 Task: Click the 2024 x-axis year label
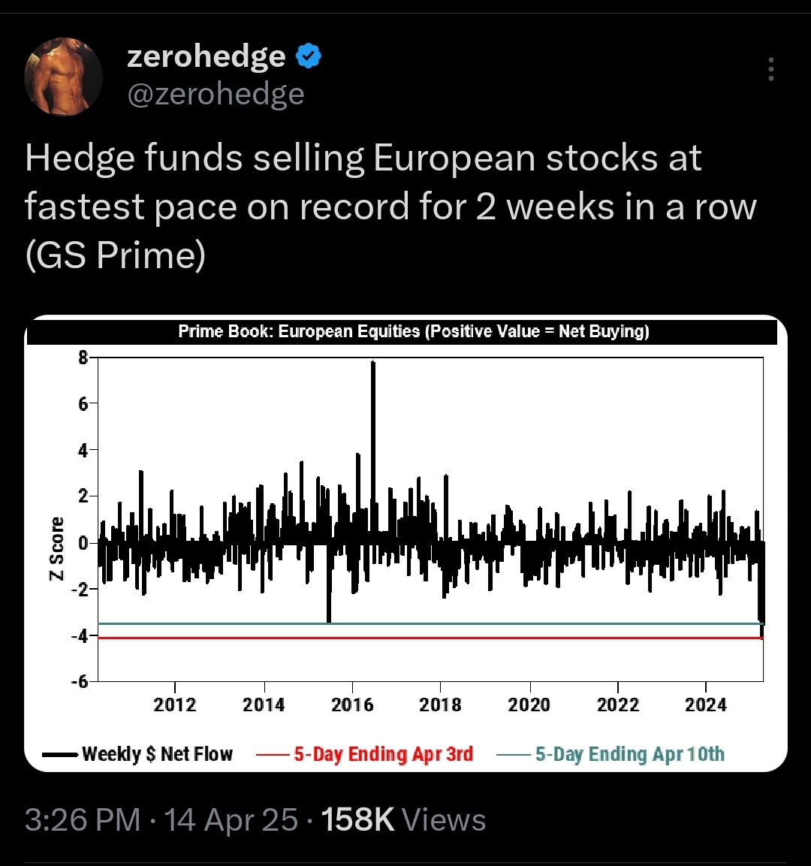(706, 705)
